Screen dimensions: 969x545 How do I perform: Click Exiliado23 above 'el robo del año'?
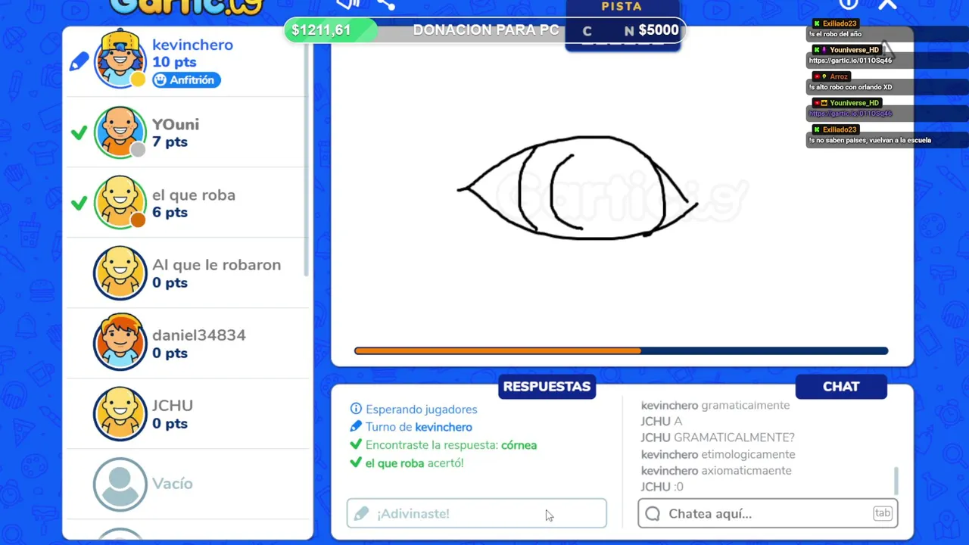(840, 23)
